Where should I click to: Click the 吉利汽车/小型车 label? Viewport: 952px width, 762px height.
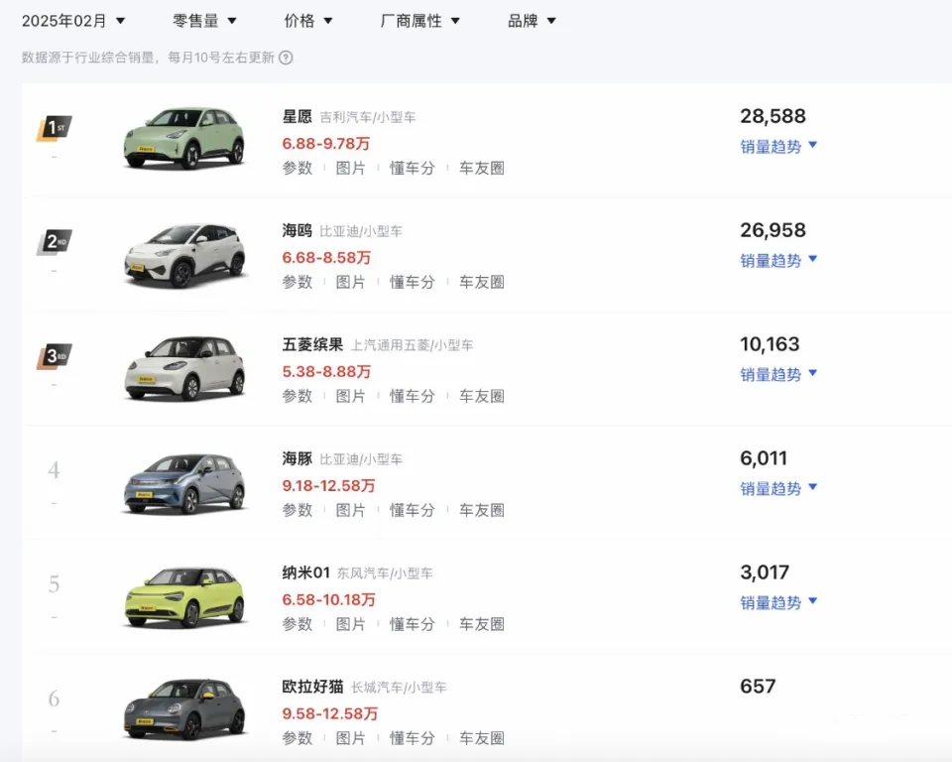pyautogui.click(x=368, y=117)
